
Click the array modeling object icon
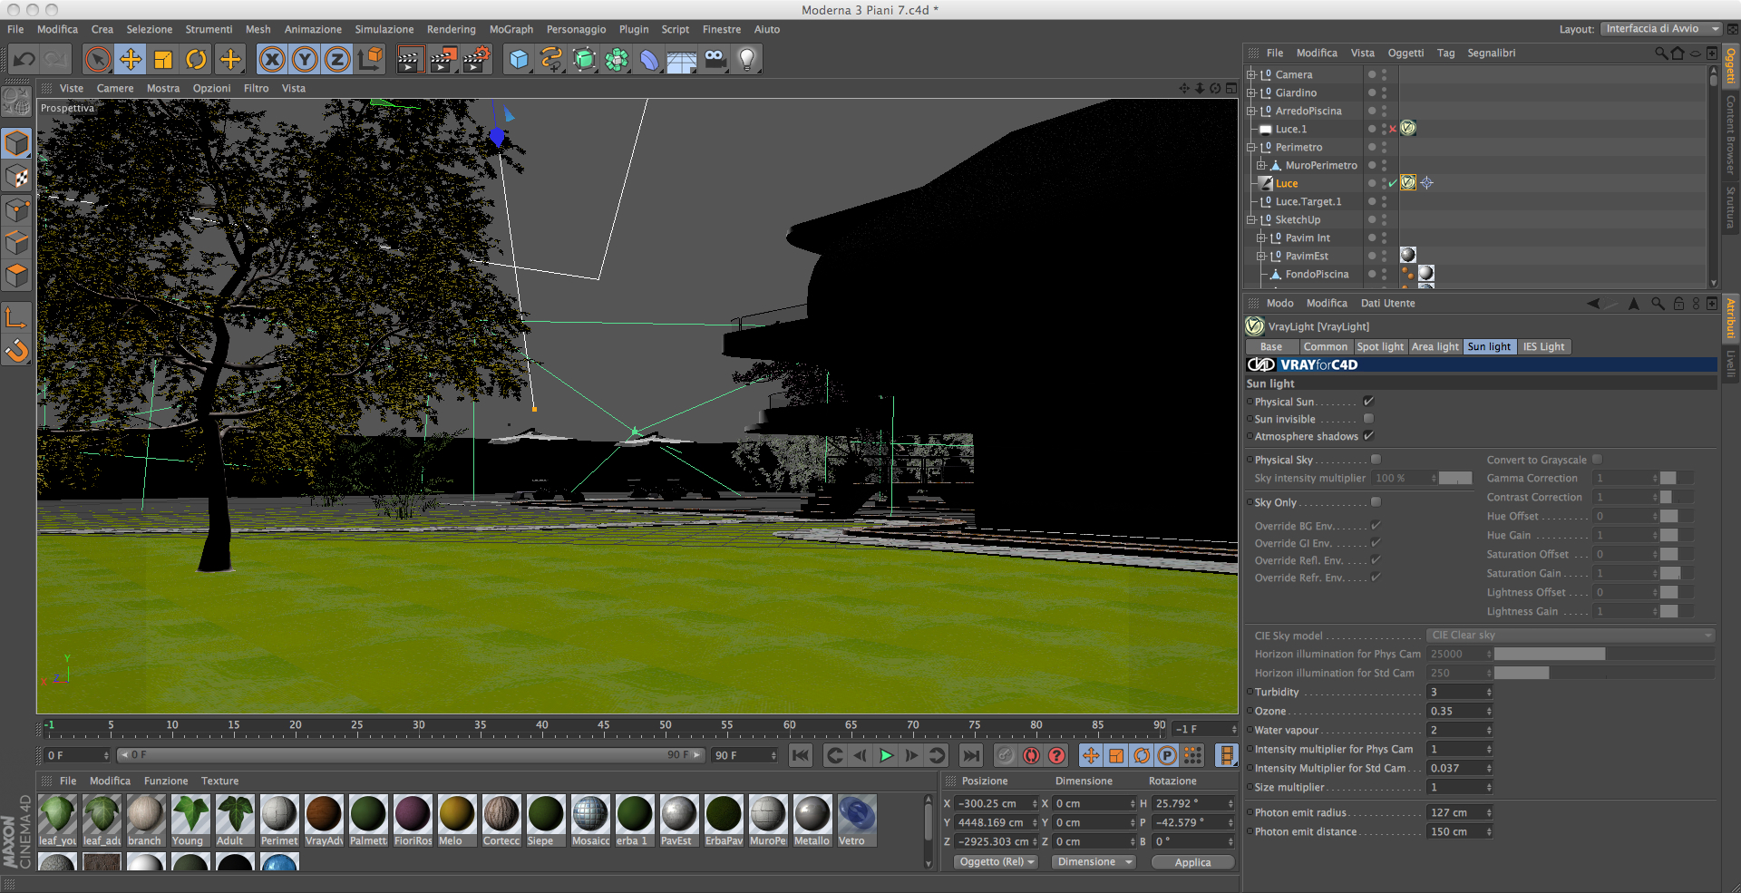[617, 60]
